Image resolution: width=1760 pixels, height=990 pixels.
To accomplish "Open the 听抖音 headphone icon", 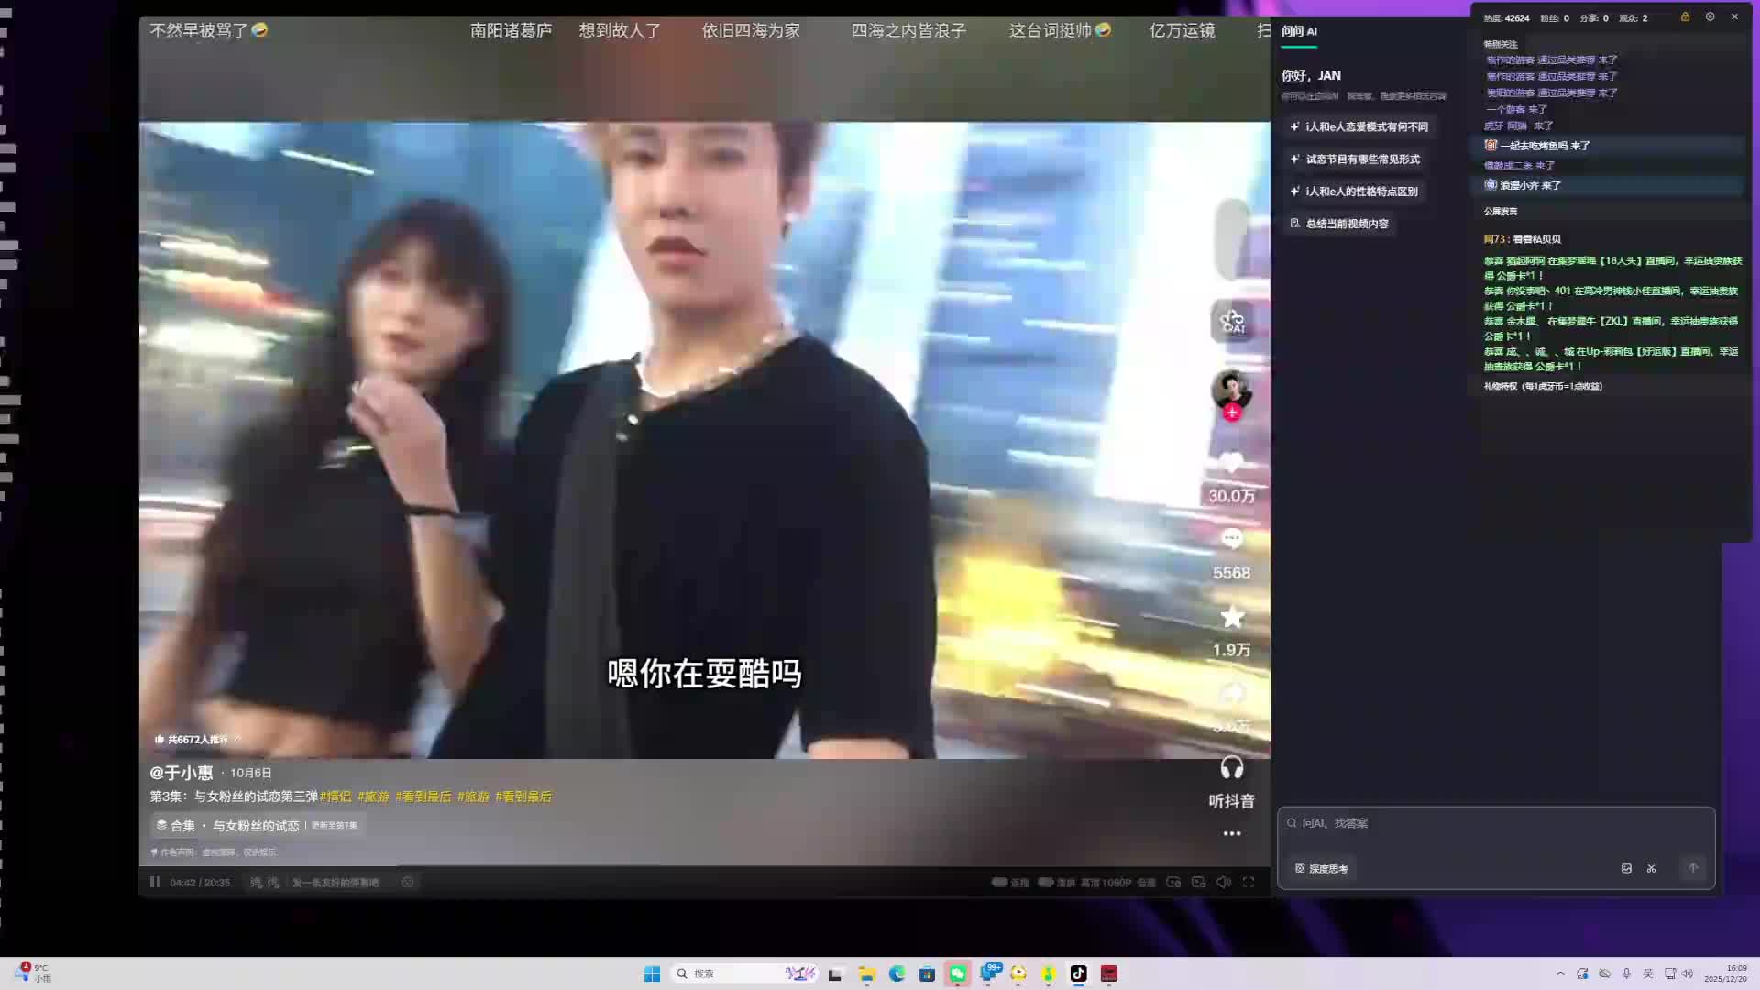I will (1231, 768).
